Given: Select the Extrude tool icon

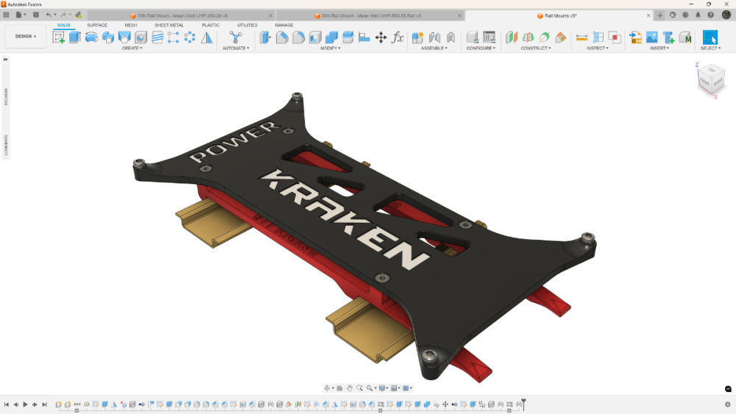Looking at the screenshot, I should click(74, 38).
